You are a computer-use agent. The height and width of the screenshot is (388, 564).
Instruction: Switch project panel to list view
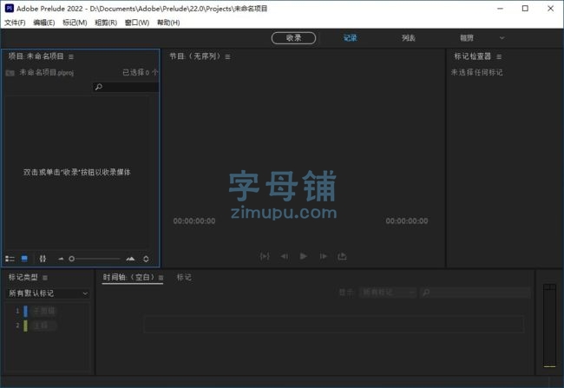pyautogui.click(x=10, y=259)
